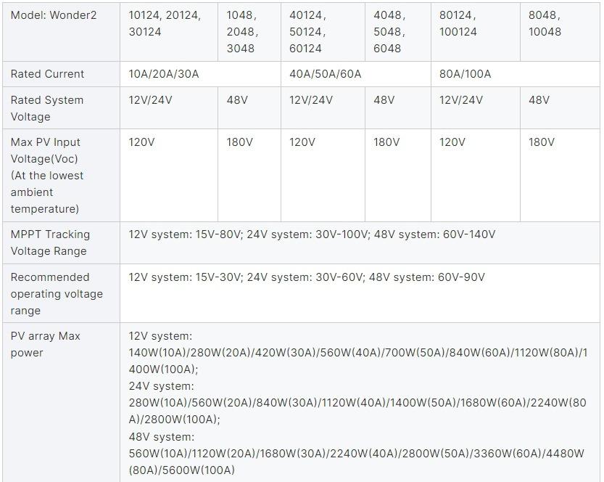This screenshot has height=482, width=604.
Task: Select the 'Rated System Voltage' row label
Action: click(47, 108)
